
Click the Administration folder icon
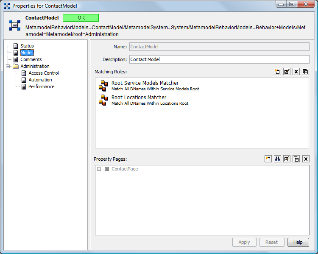tap(16, 66)
